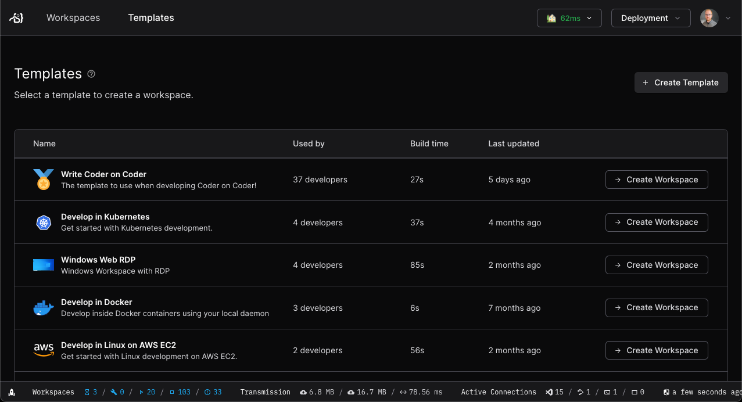Select the AWS EC2 template icon
742x402 pixels.
[43, 350]
